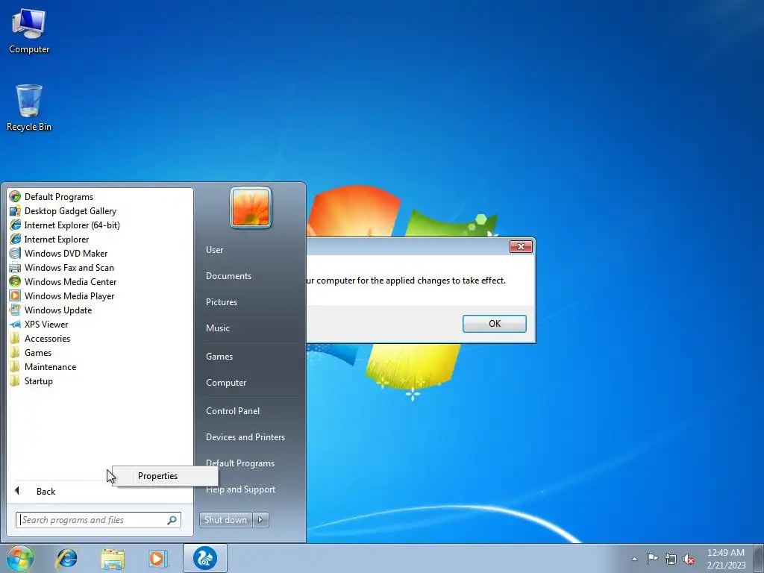Viewport: 764px width, 573px height.
Task: Click the Desktop Gadget Gallery icon
Action: pyautogui.click(x=15, y=211)
